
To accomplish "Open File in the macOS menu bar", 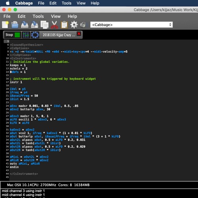I will 41,3.
